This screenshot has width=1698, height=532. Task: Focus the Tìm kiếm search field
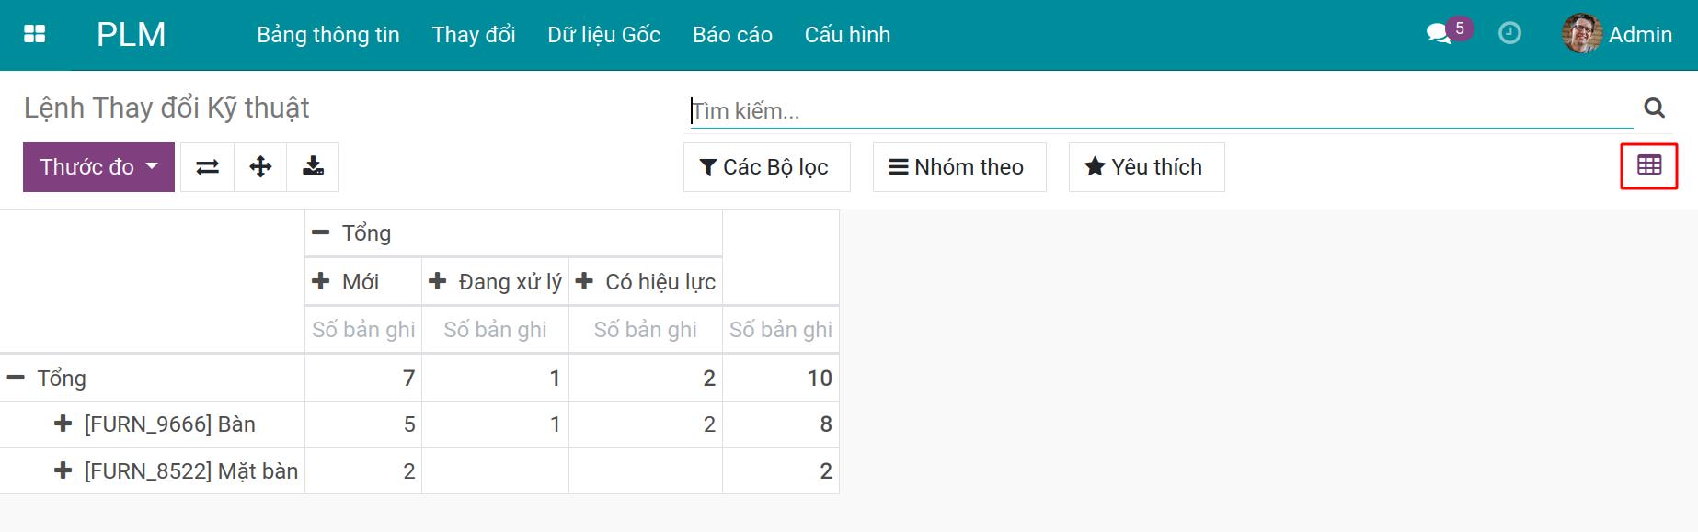[1159, 111]
